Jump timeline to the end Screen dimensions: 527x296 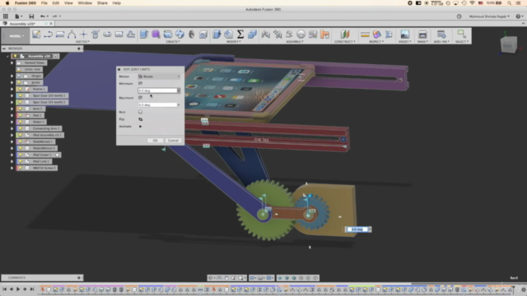(x=32, y=289)
